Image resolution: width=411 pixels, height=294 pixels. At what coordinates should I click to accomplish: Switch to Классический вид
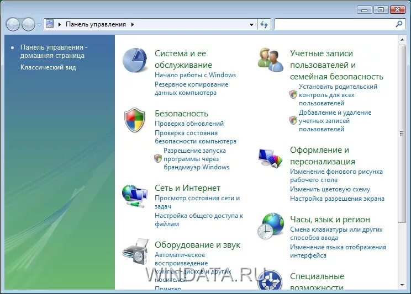[48, 67]
